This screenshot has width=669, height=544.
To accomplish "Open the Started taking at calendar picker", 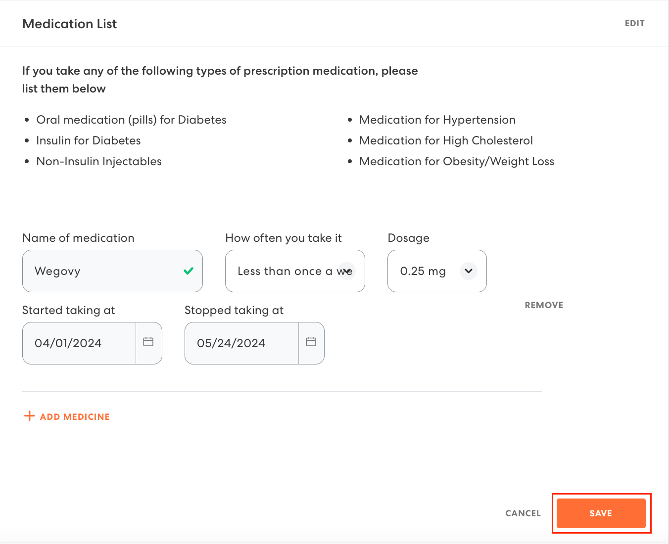I will coord(148,343).
